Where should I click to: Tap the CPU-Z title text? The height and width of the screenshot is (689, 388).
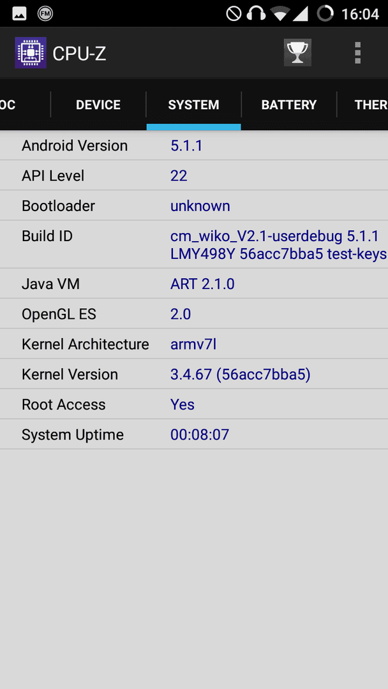80,54
